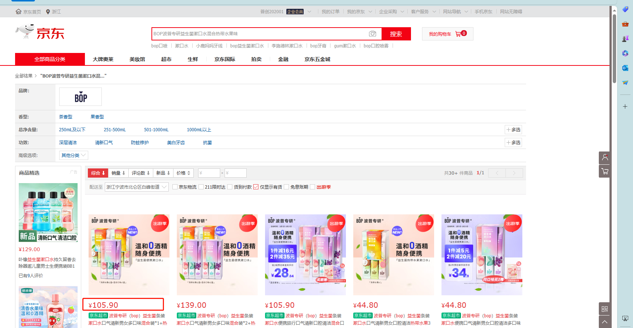Click the floating user profile icon
633x328 pixels.
pos(605,158)
